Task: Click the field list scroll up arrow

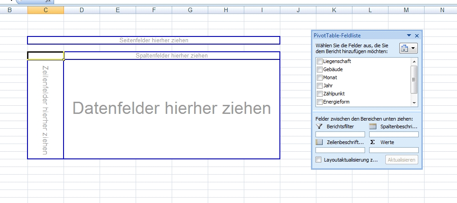Action: click(x=414, y=62)
